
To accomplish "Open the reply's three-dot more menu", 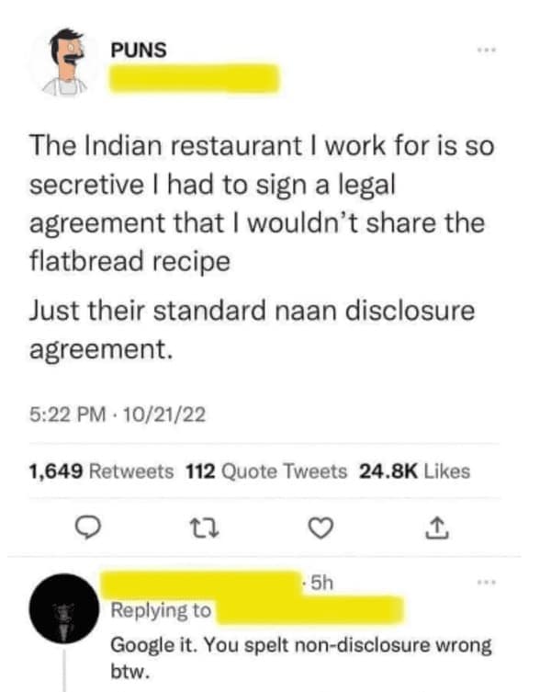I will 487,583.
